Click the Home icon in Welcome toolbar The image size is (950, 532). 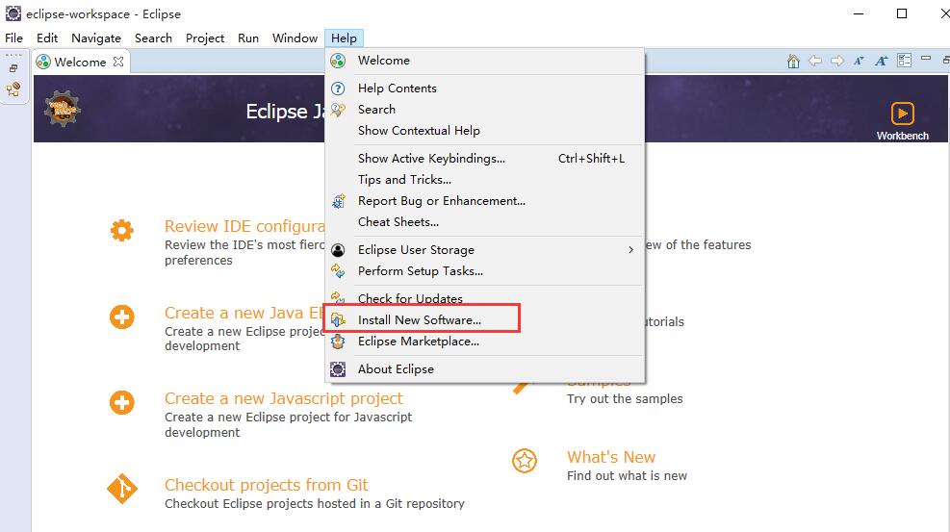[x=794, y=61]
